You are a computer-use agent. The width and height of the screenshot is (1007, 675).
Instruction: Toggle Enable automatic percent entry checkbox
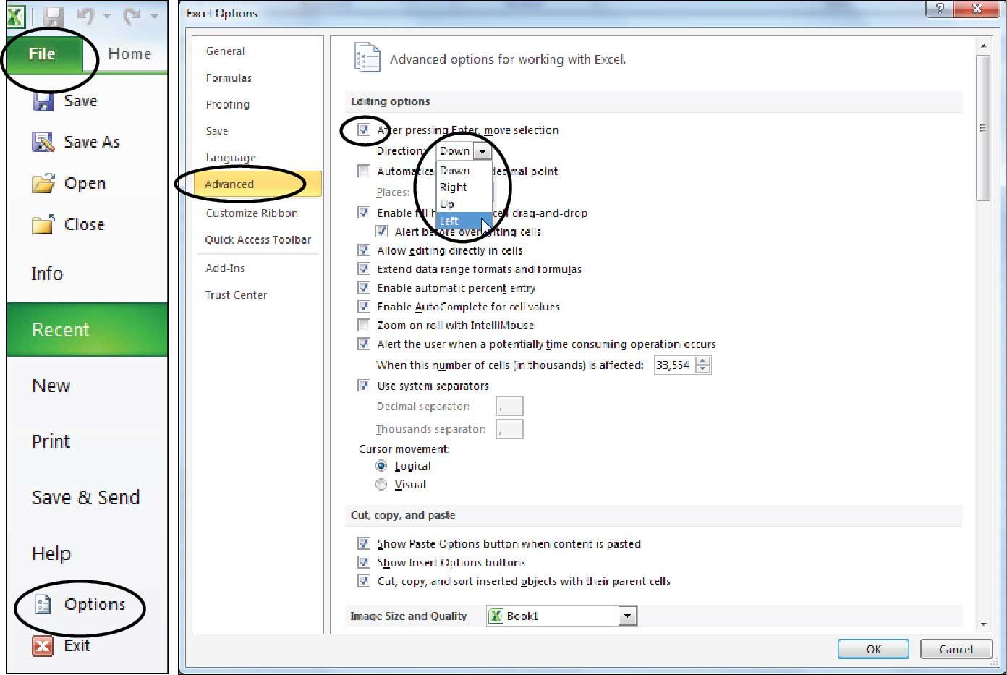364,288
